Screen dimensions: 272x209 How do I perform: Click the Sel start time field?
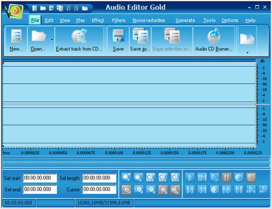click(40, 178)
